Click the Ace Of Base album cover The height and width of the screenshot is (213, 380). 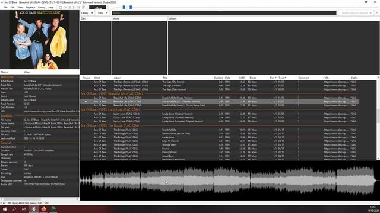pyautogui.click(x=40, y=40)
